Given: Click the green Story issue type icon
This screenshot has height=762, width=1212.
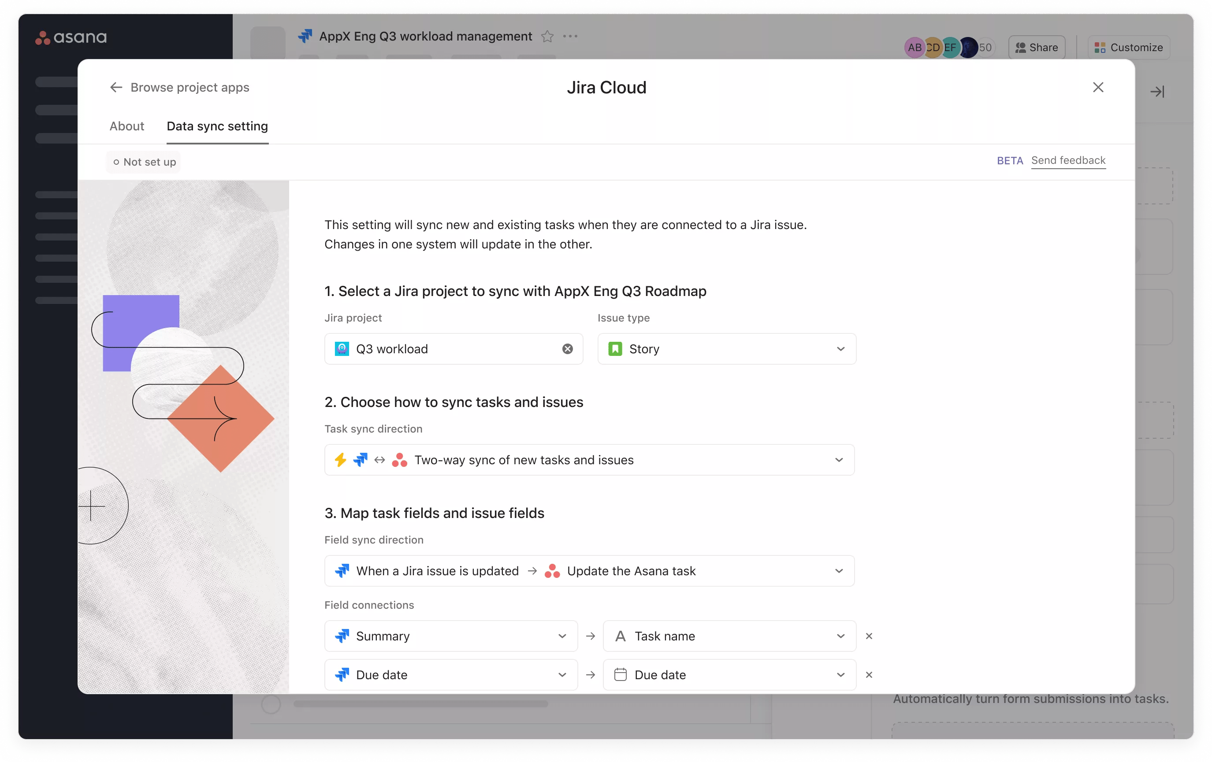Looking at the screenshot, I should tap(615, 349).
